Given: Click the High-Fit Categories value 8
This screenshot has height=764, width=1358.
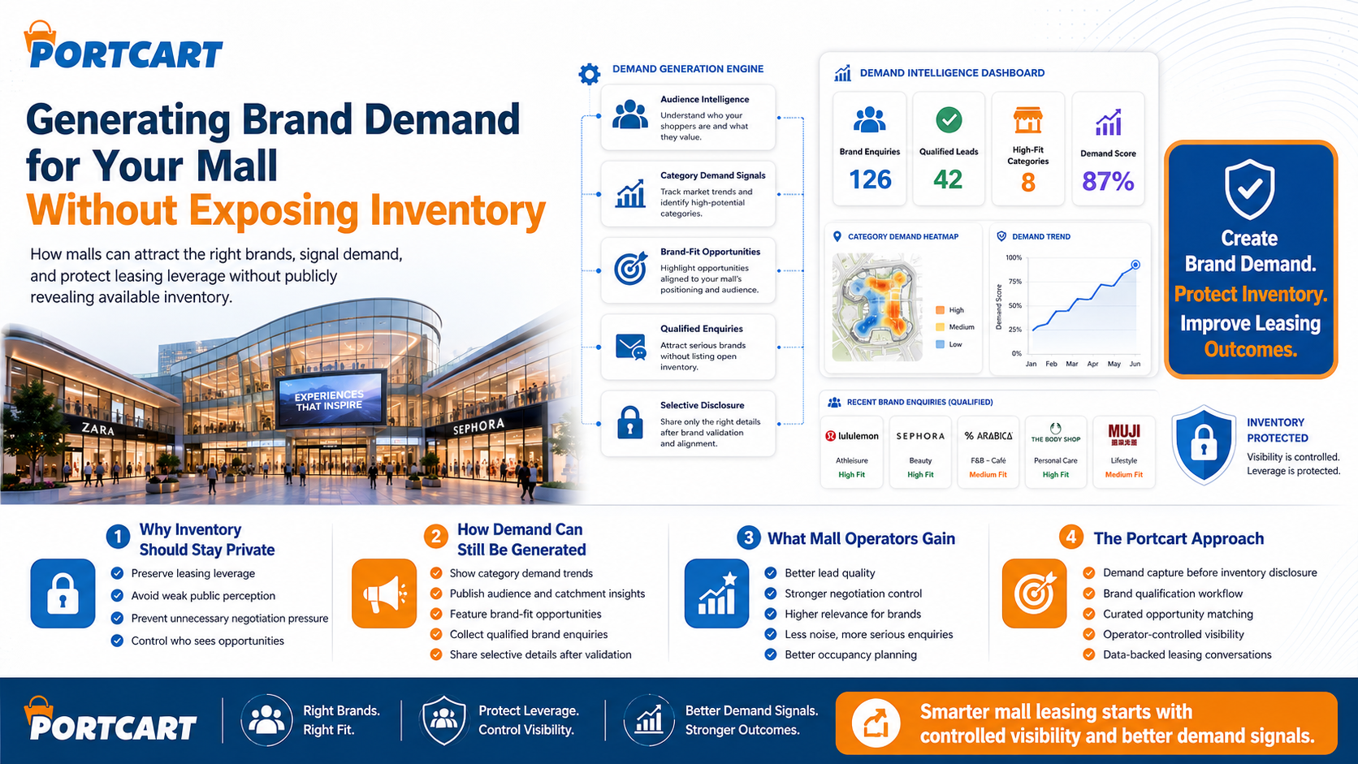Looking at the screenshot, I should [x=1028, y=183].
